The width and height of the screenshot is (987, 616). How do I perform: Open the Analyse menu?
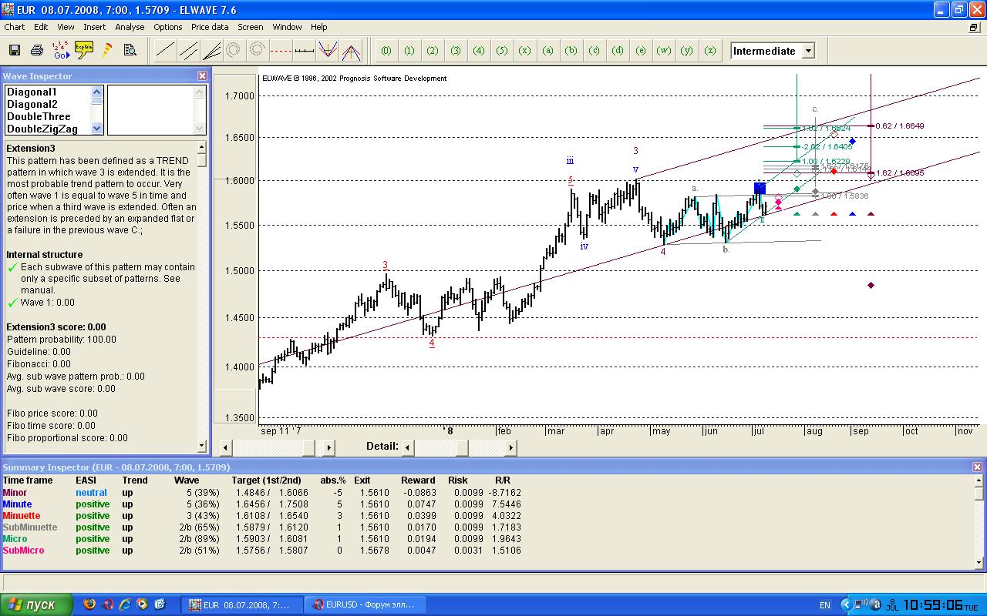tap(130, 27)
